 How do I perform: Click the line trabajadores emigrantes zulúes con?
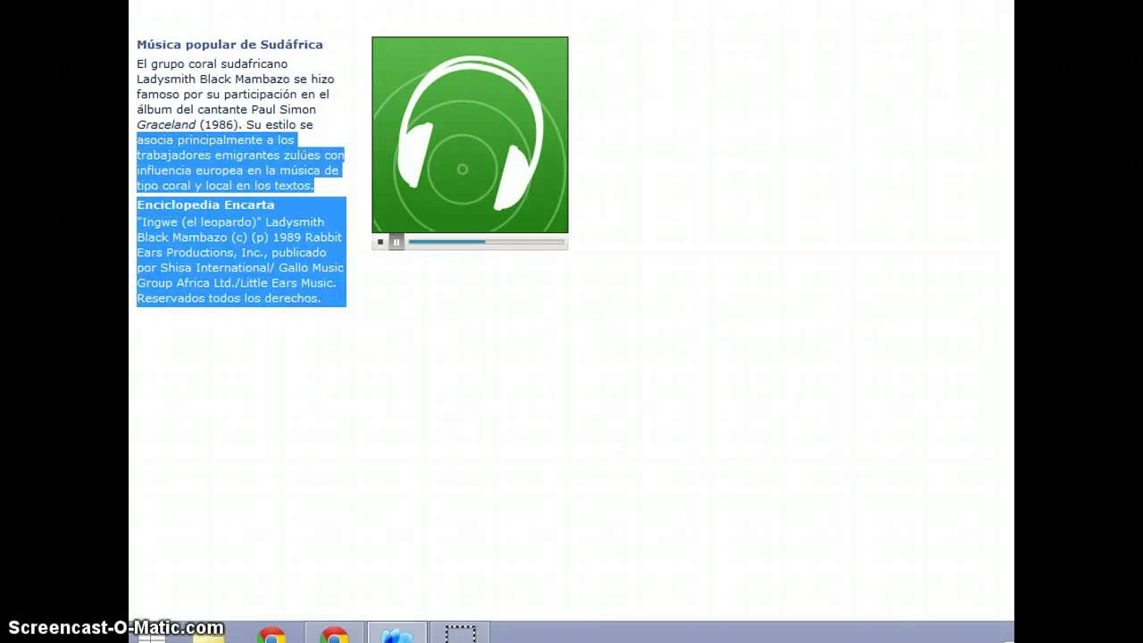(x=240, y=155)
